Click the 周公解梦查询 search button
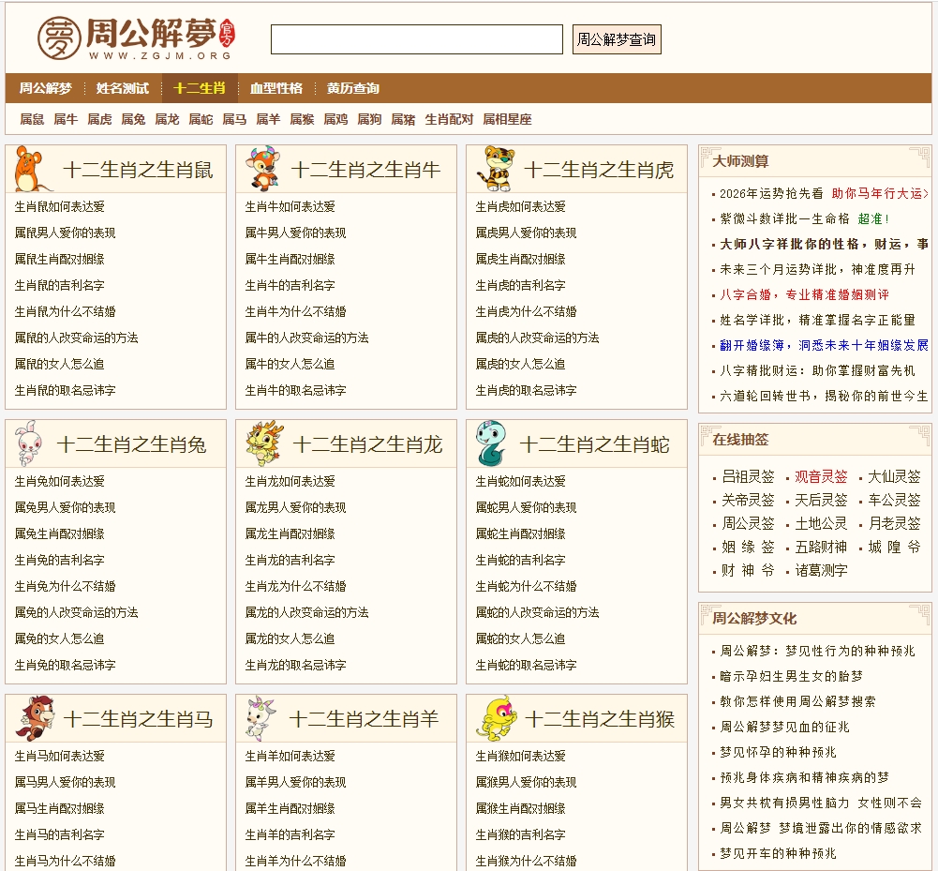The width and height of the screenshot is (938, 871). click(x=616, y=39)
